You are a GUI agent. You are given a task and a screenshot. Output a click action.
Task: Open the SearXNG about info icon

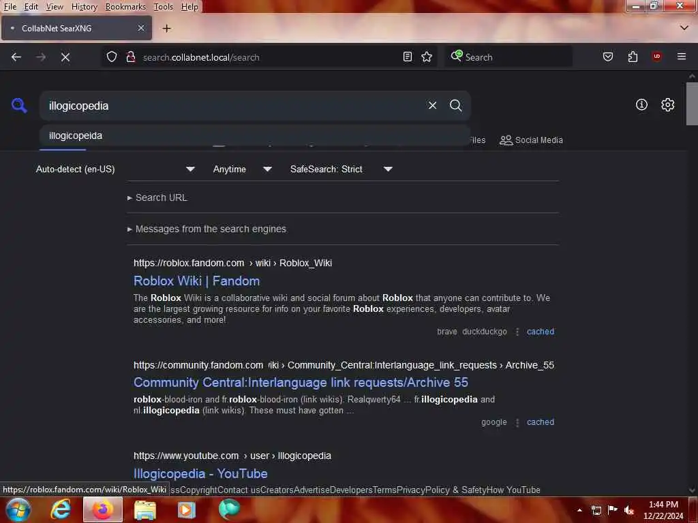(x=641, y=104)
